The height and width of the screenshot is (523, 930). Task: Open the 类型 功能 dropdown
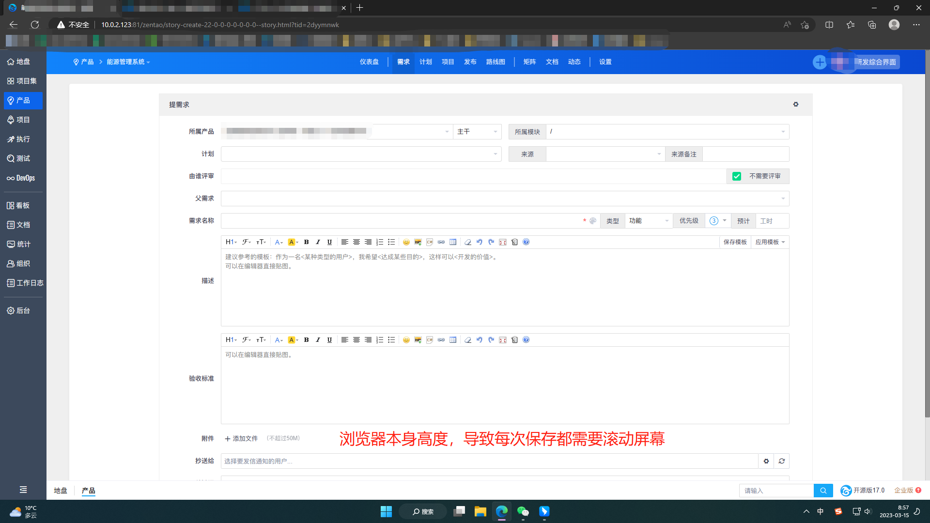[x=648, y=221]
